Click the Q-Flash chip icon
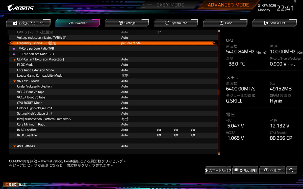The height and width of the screenshot is (189, 303). click(237, 170)
